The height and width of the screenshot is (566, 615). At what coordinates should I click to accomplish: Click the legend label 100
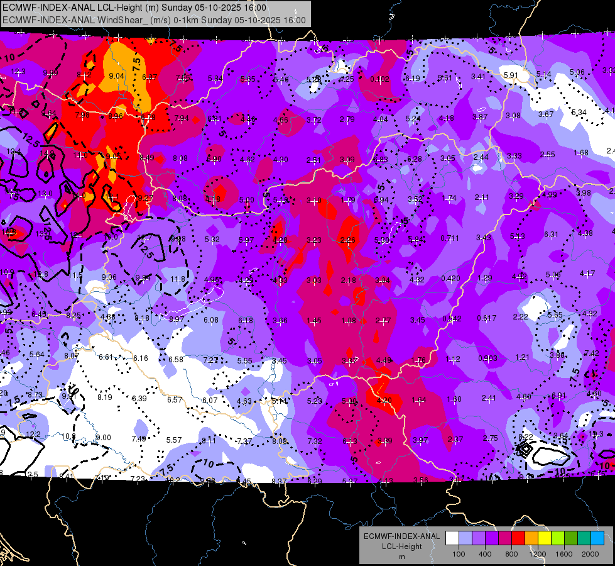459,554
